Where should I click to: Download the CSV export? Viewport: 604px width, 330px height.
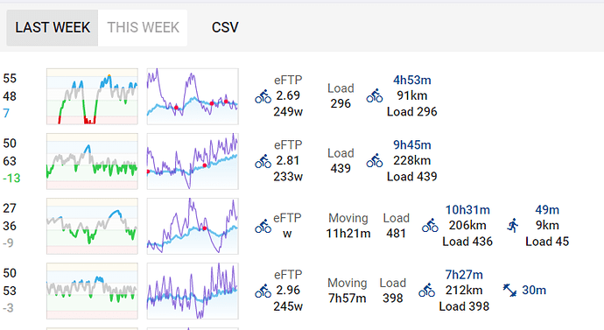[x=225, y=28]
